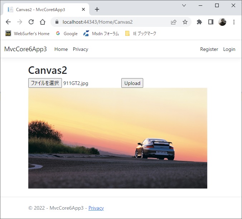Open the IE ブックマーク bookmarks folder
Screen dimensions: 242x219
coord(141,34)
